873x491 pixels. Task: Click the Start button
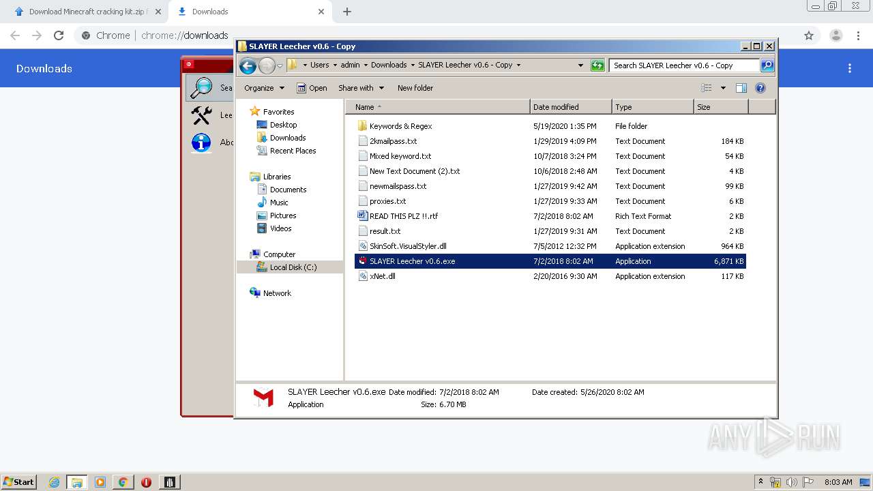[x=18, y=482]
